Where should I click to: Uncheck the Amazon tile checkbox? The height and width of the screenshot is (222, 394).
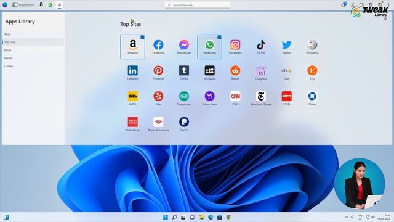click(142, 37)
